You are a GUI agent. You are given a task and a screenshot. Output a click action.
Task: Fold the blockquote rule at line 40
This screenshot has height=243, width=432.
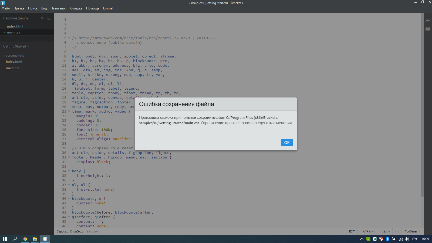click(69, 199)
